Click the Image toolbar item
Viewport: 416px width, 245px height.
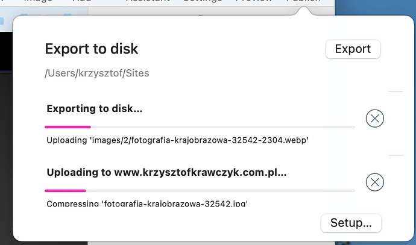pos(37,2)
